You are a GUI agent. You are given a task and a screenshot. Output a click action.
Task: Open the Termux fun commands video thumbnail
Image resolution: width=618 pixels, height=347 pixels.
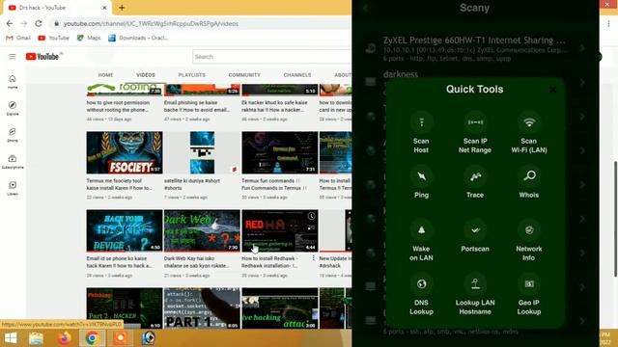[280, 152]
